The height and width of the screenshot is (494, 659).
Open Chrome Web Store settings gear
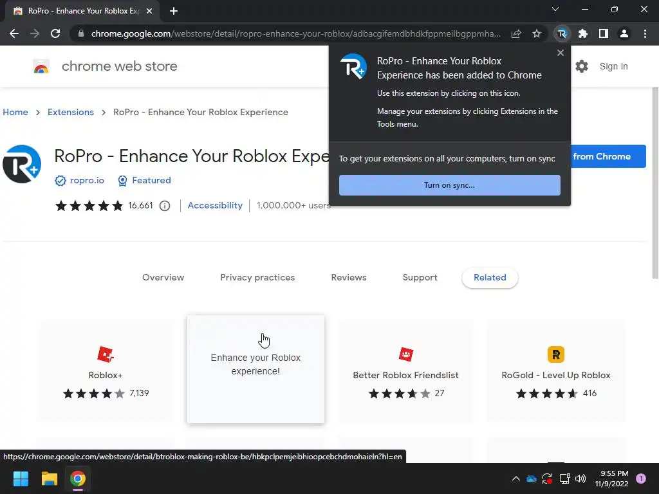tap(582, 66)
